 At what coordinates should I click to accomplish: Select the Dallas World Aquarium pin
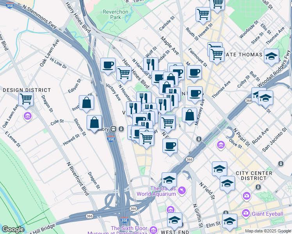pyautogui.click(x=182, y=190)
